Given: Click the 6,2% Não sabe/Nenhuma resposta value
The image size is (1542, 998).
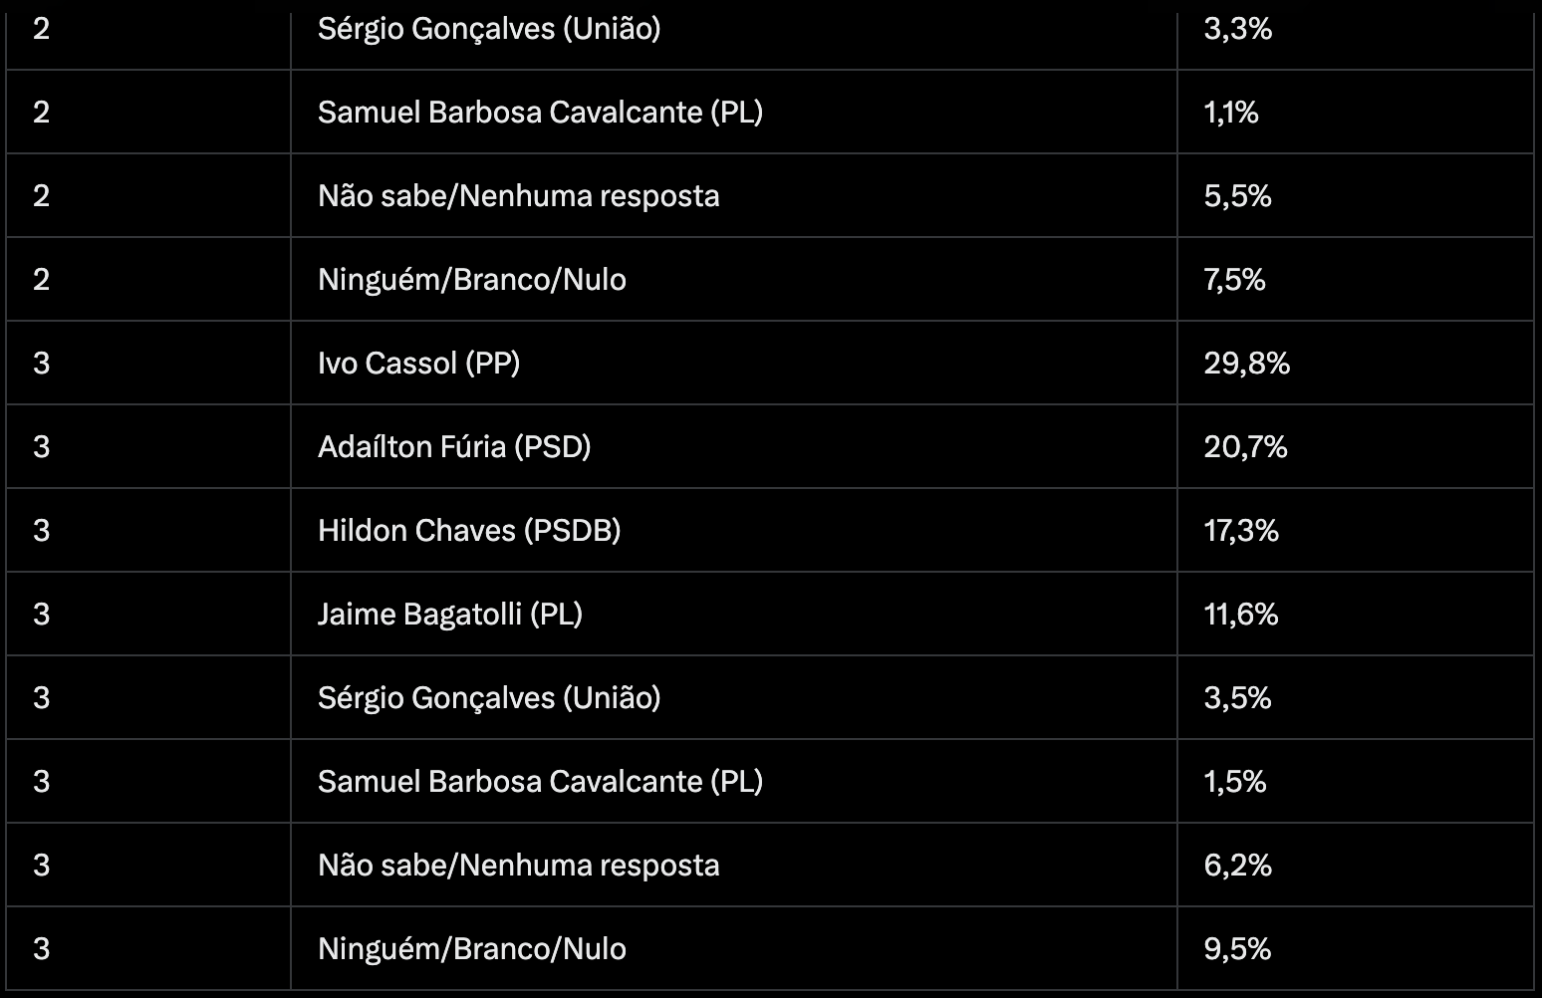Looking at the screenshot, I should coord(1237,865).
